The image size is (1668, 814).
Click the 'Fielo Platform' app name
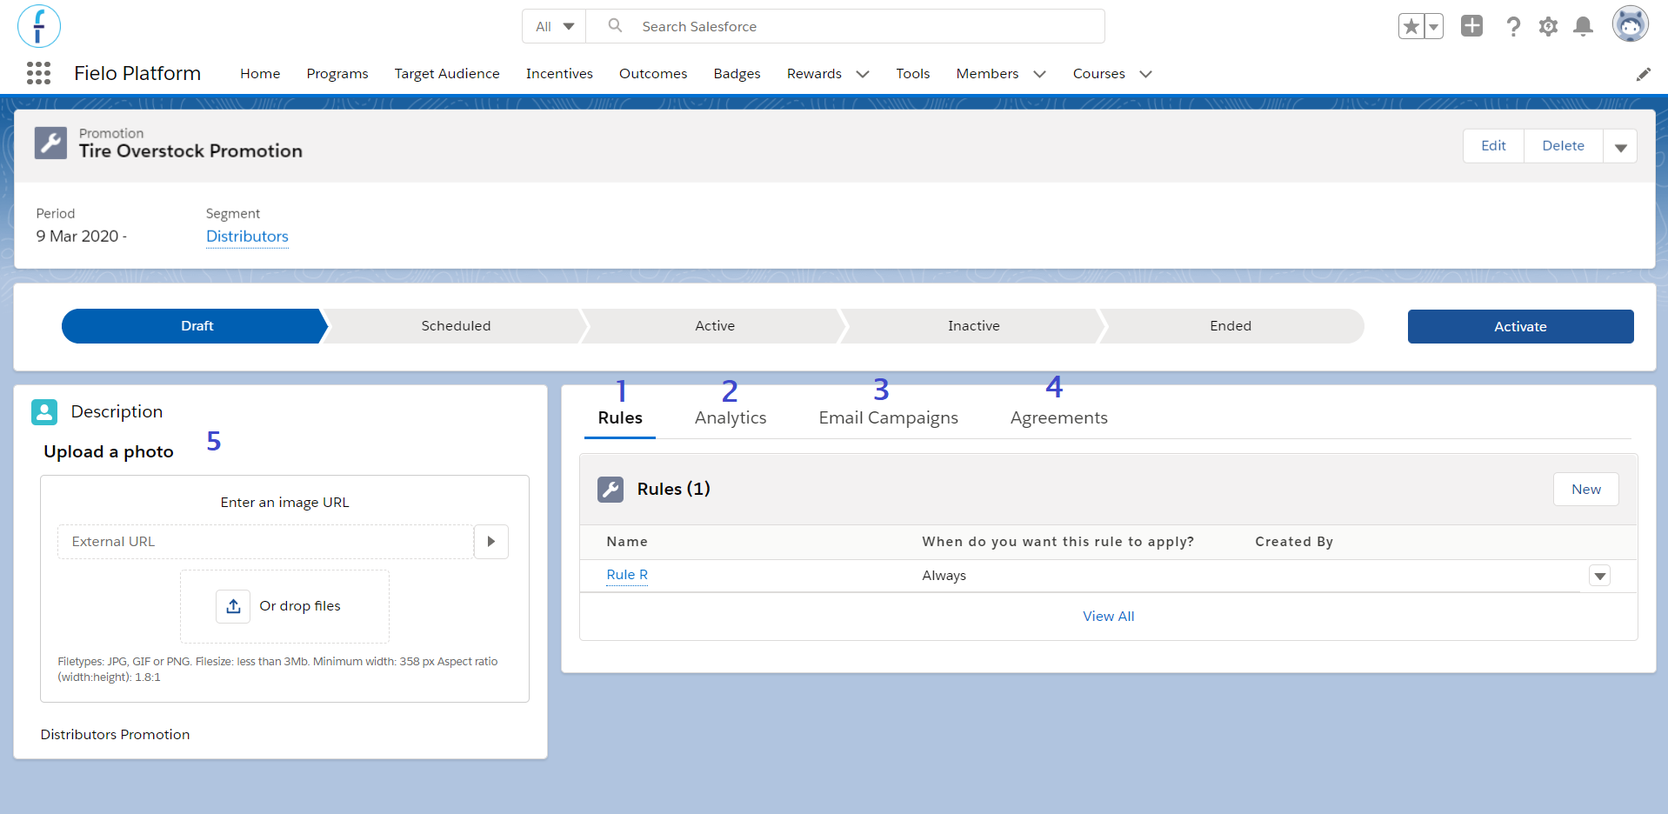pos(137,74)
